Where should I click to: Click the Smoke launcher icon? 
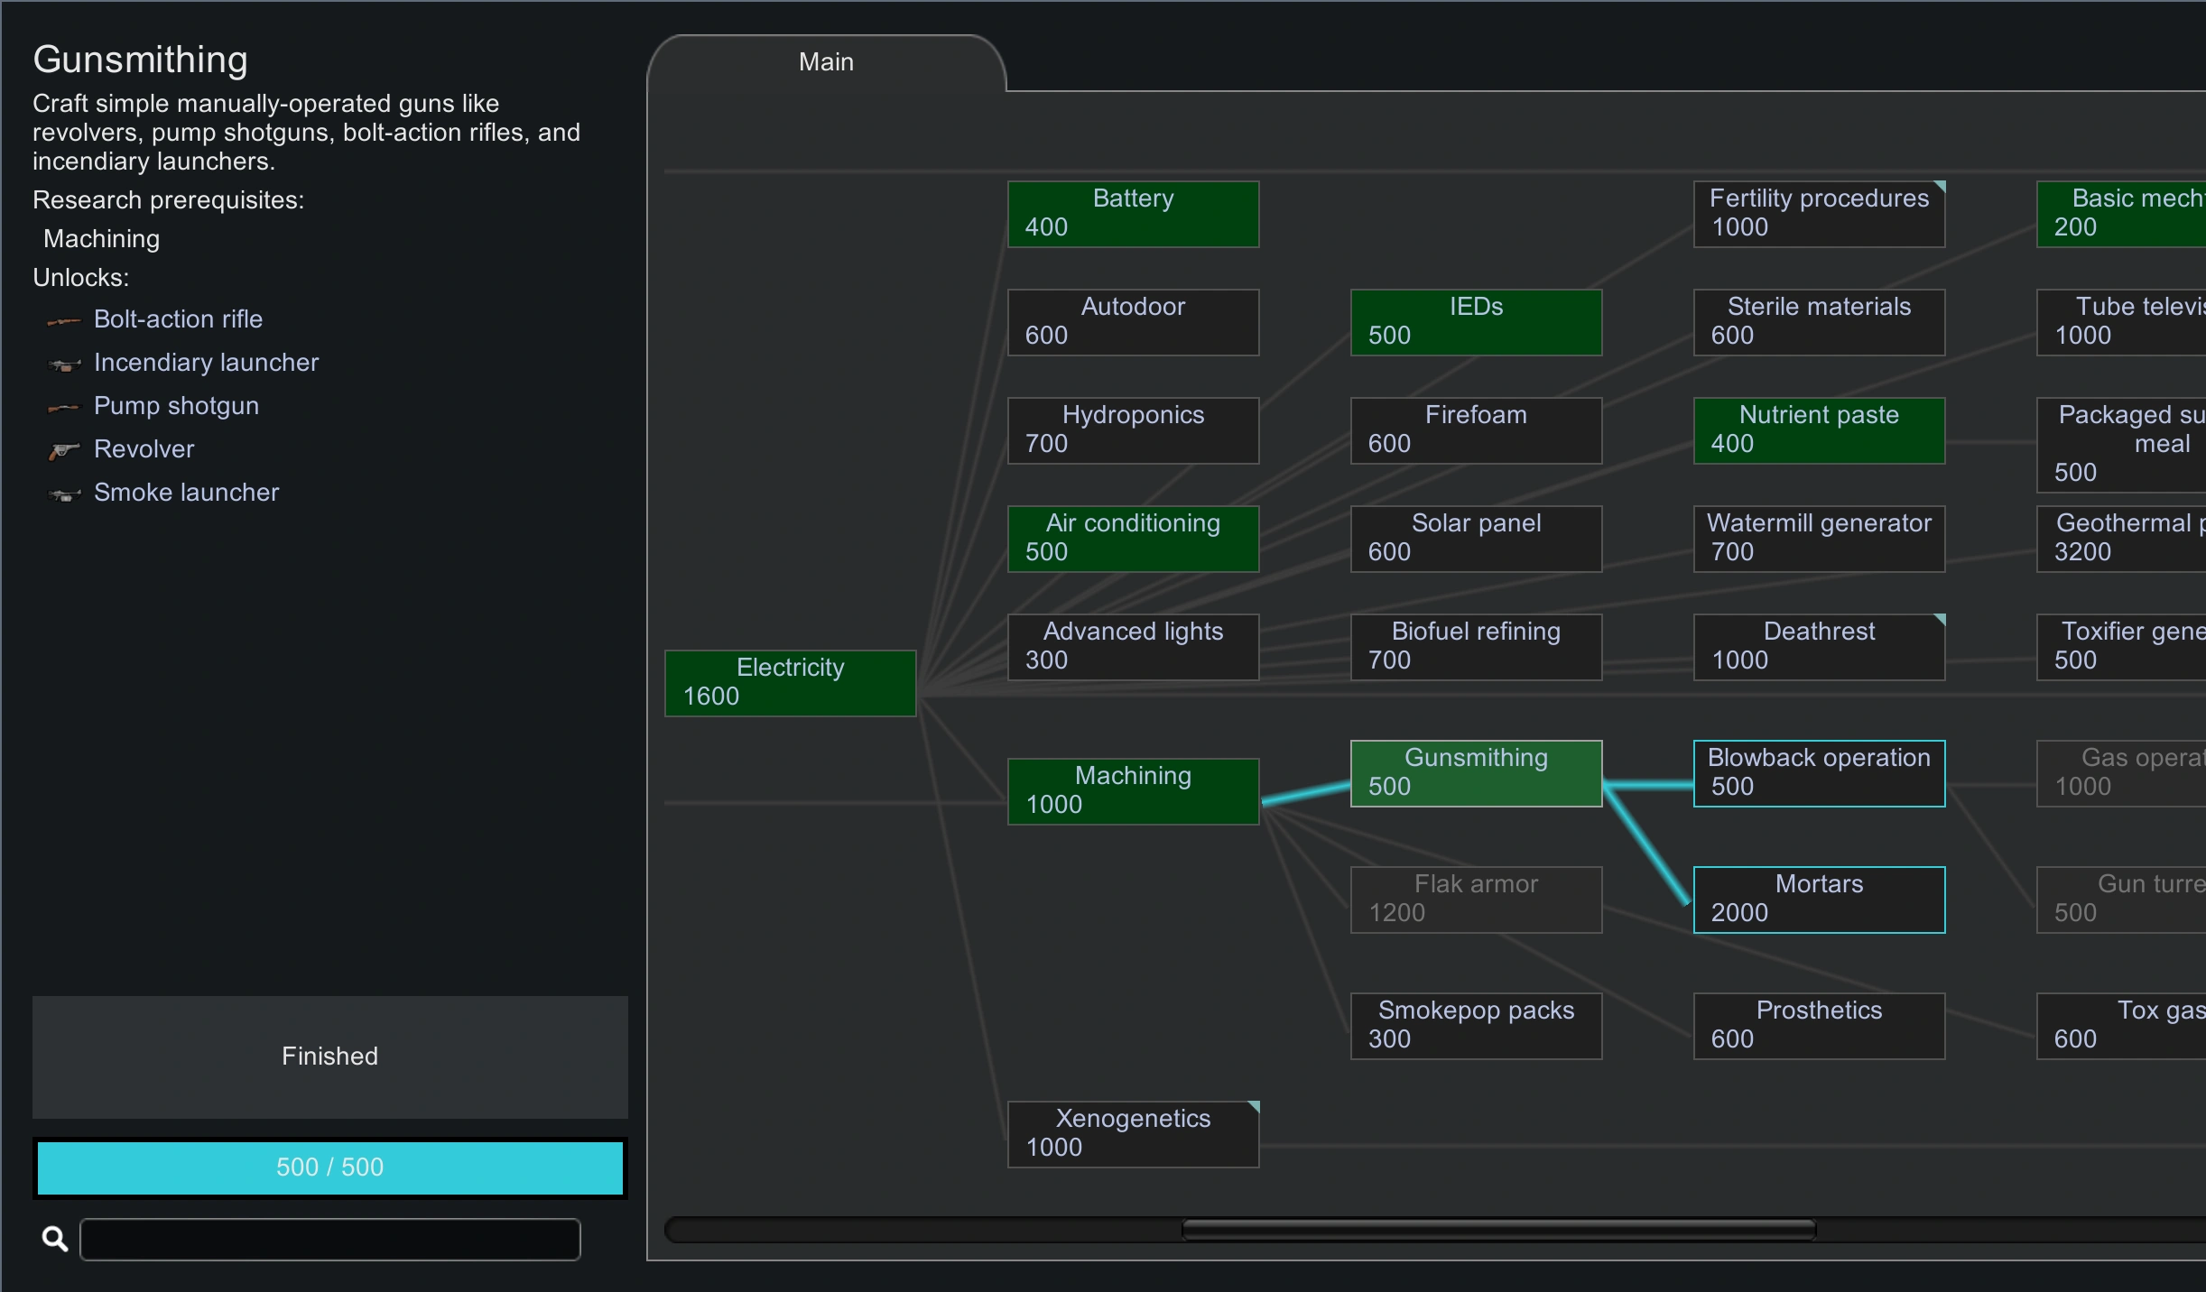pyautogui.click(x=63, y=494)
